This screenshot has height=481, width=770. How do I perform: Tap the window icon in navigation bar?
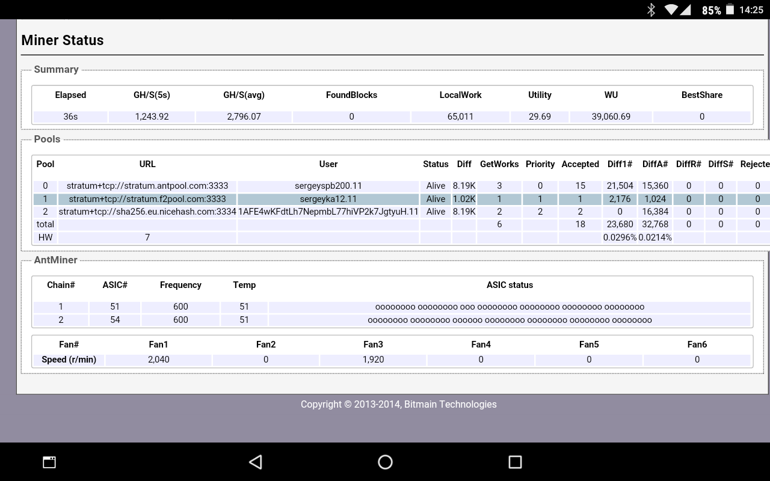pyautogui.click(x=49, y=462)
